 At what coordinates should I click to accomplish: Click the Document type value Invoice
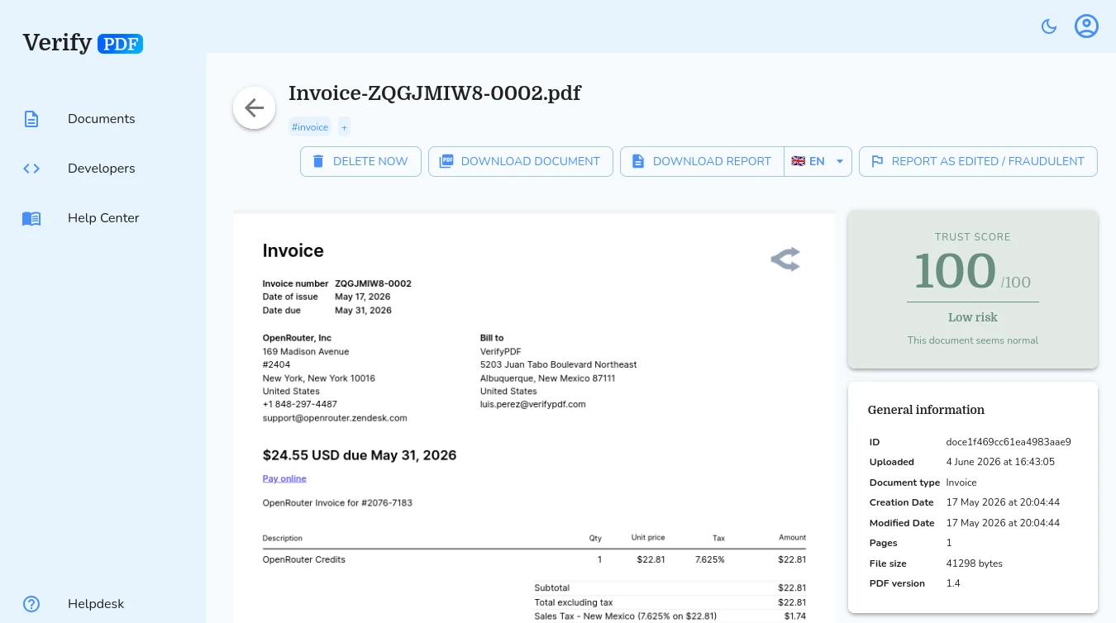tap(961, 483)
